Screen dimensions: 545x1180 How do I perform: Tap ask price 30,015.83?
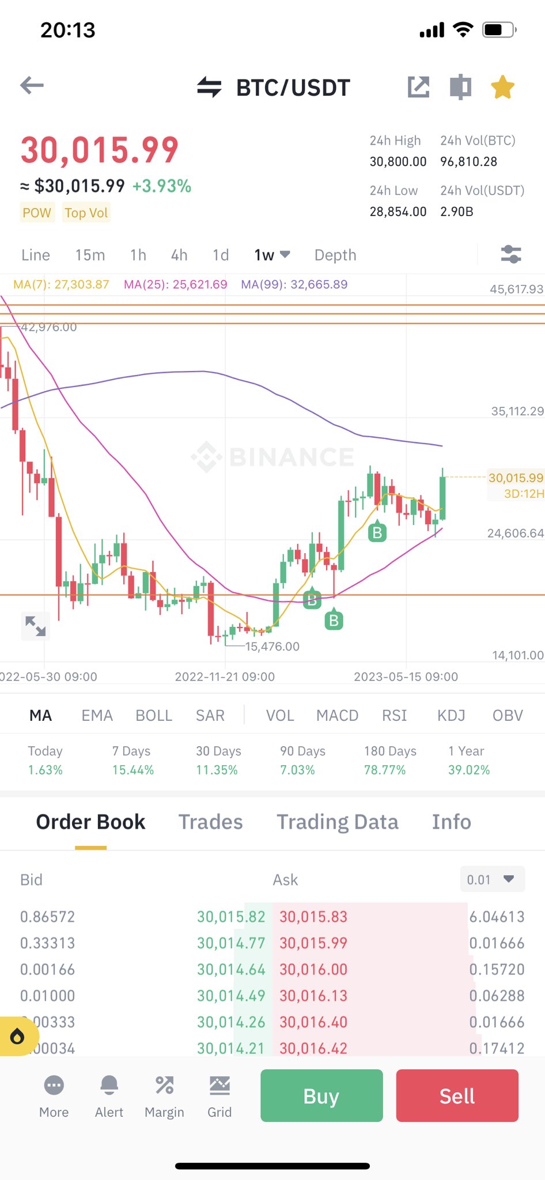point(313,916)
